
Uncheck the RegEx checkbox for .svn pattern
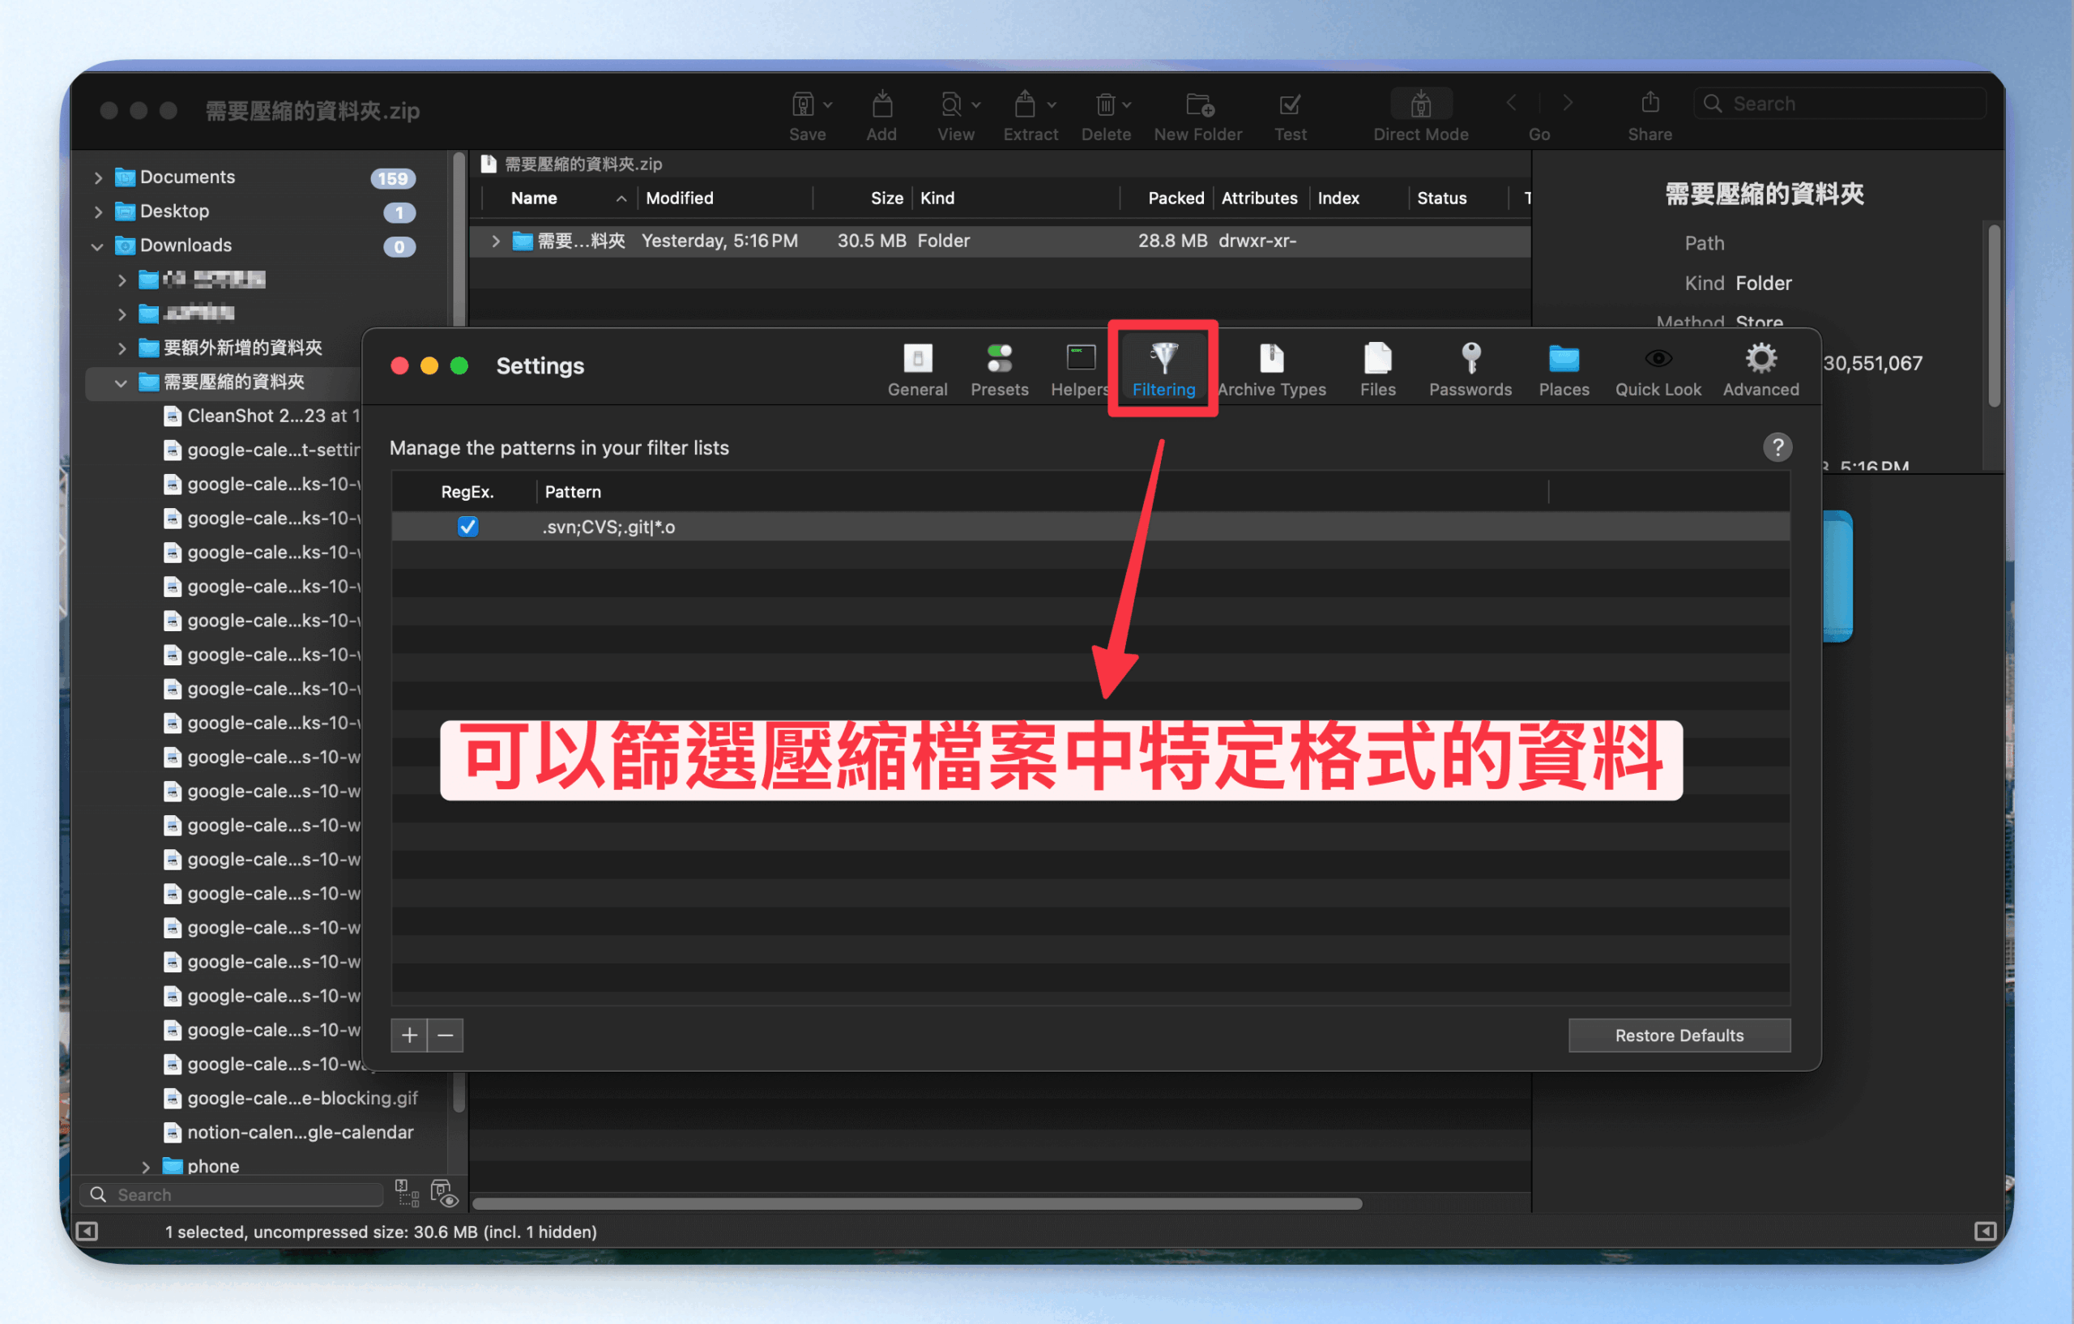tap(467, 527)
